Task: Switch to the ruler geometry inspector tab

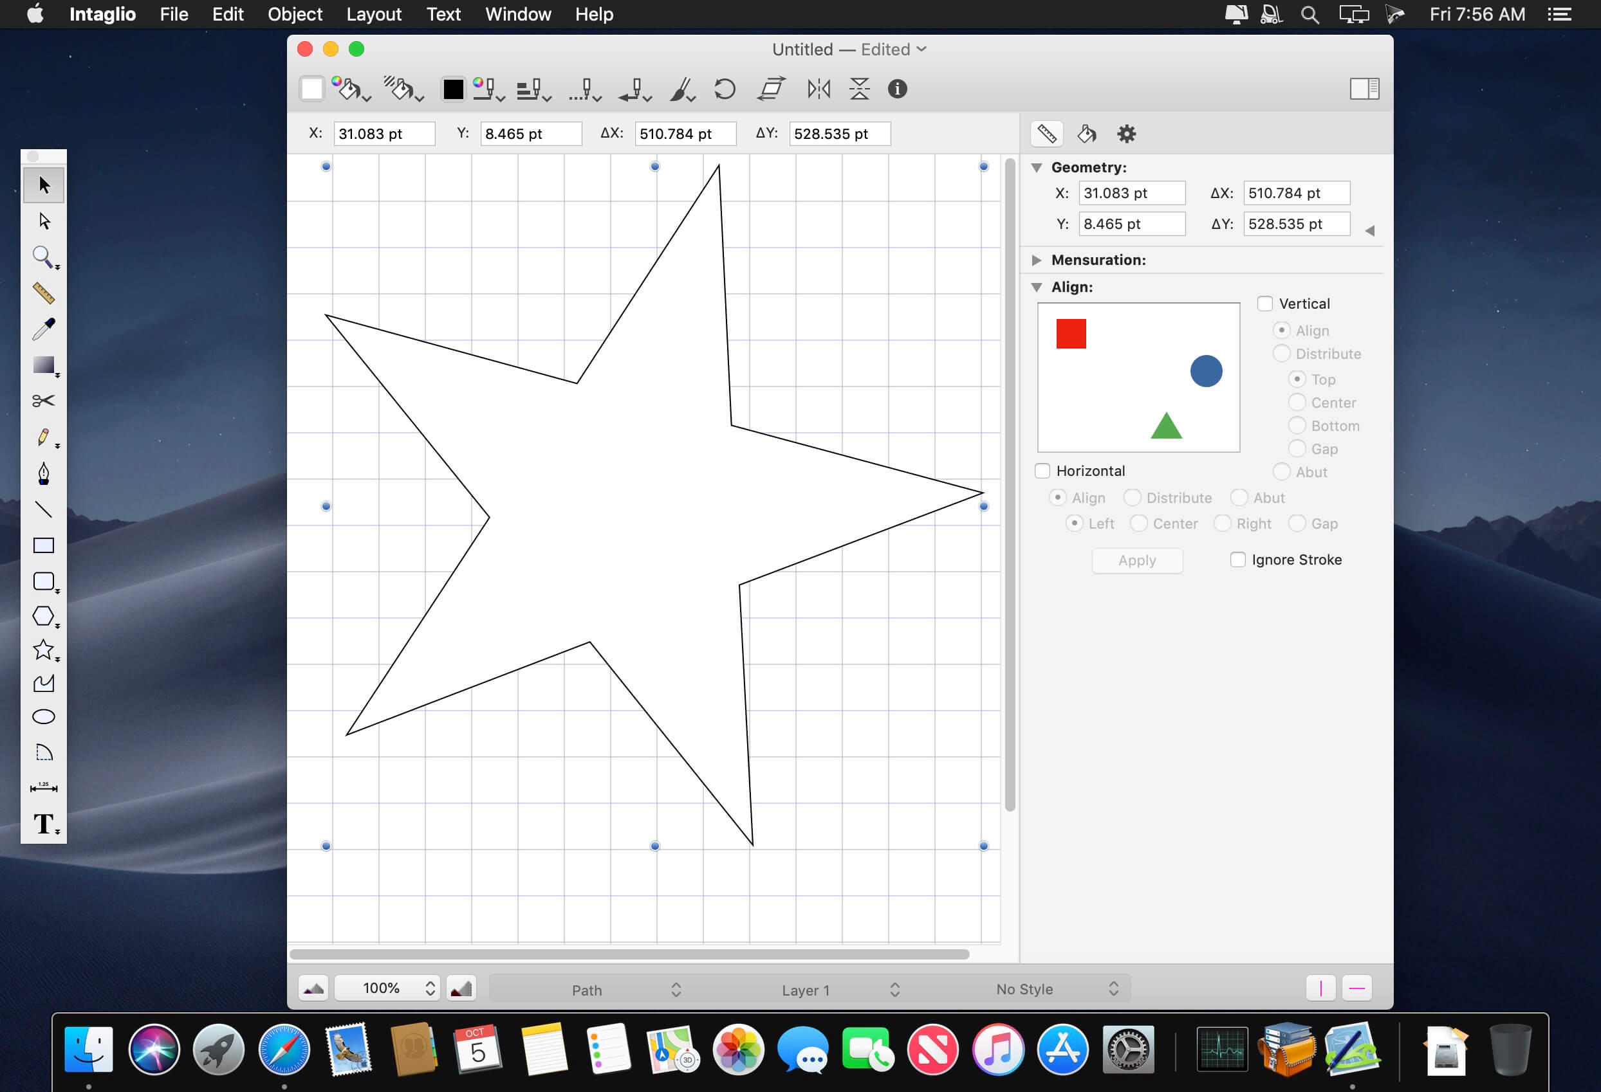Action: click(x=1047, y=134)
